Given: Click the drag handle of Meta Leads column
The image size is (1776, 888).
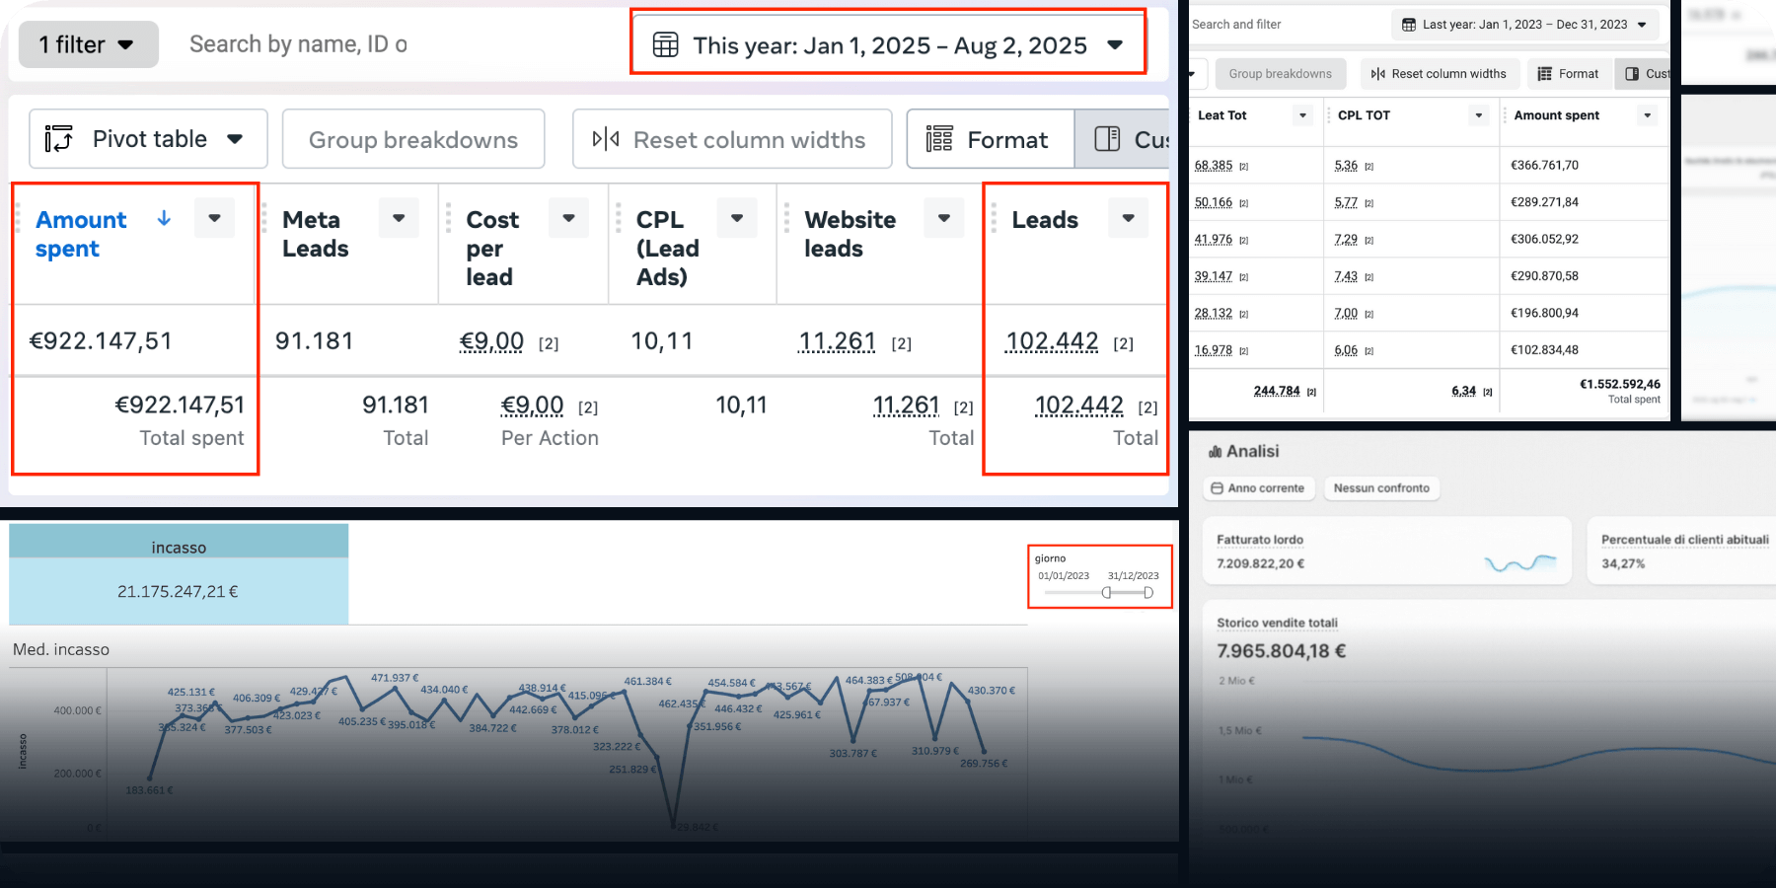Looking at the screenshot, I should (x=264, y=219).
